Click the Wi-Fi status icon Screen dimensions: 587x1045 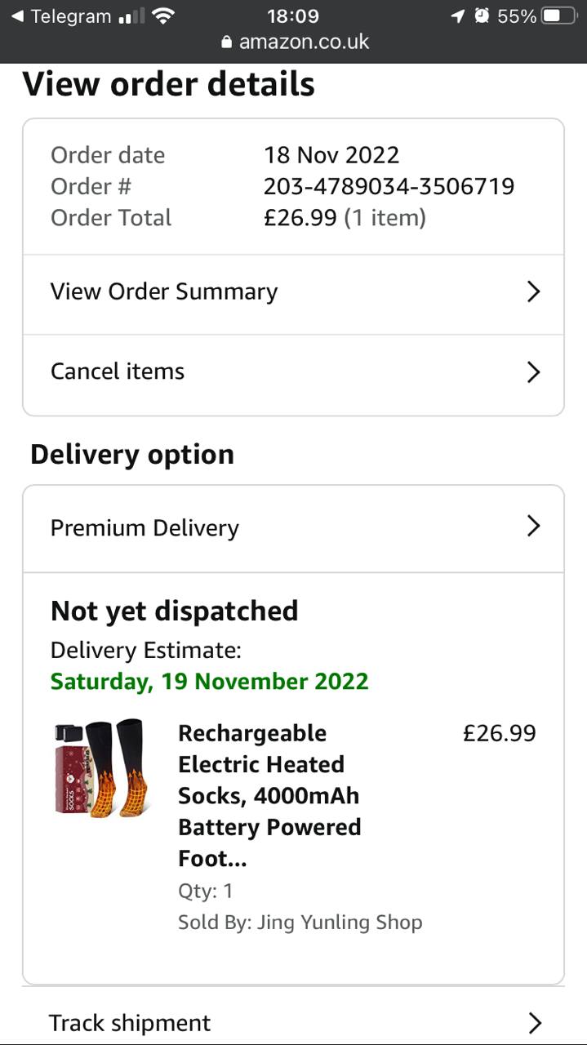pyautogui.click(x=164, y=16)
